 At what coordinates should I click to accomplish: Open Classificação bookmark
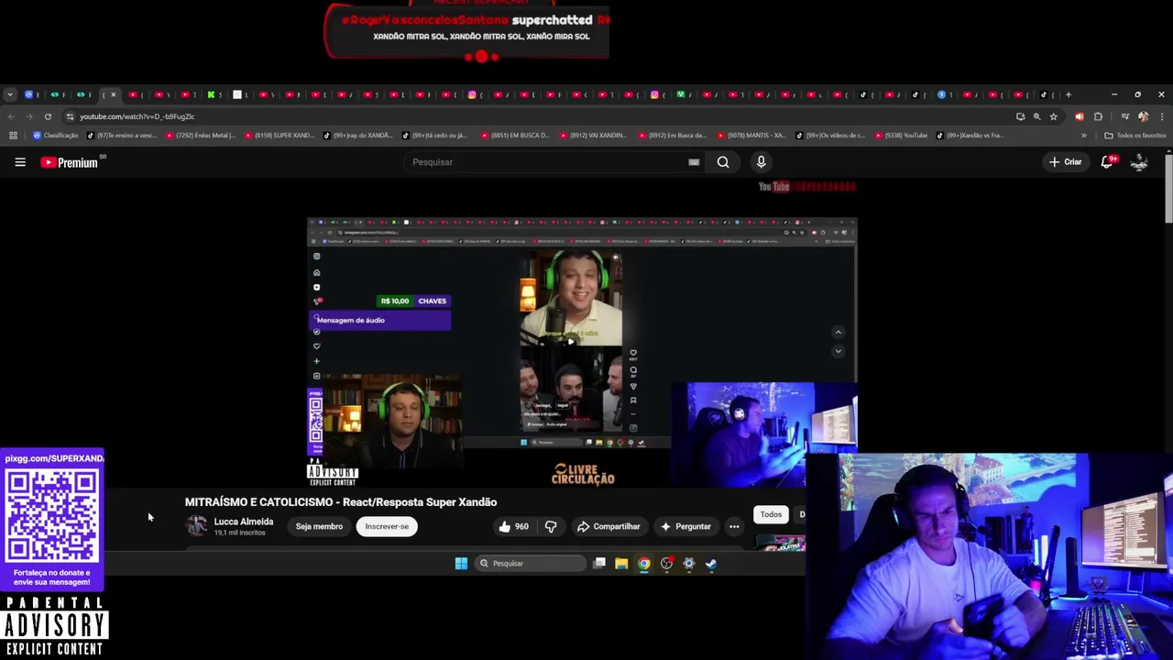pyautogui.click(x=55, y=136)
